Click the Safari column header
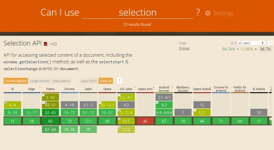This screenshot has height=150, width=274. [88, 89]
